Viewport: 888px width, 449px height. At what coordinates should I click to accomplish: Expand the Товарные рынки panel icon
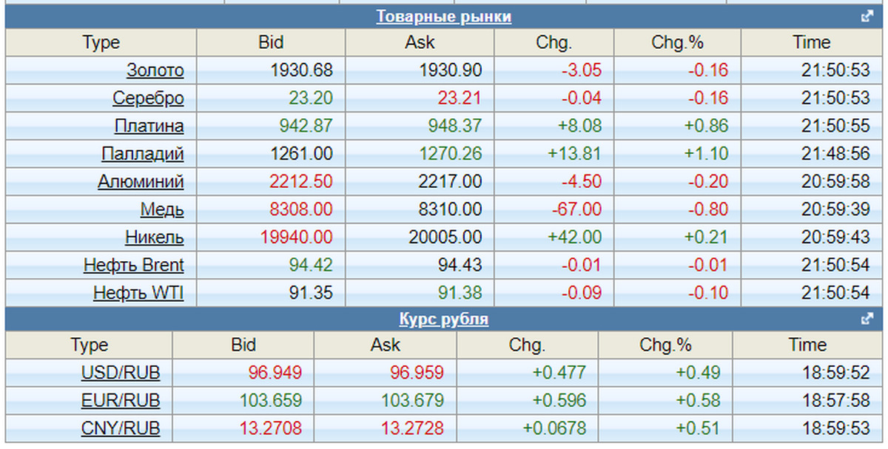click(x=867, y=17)
